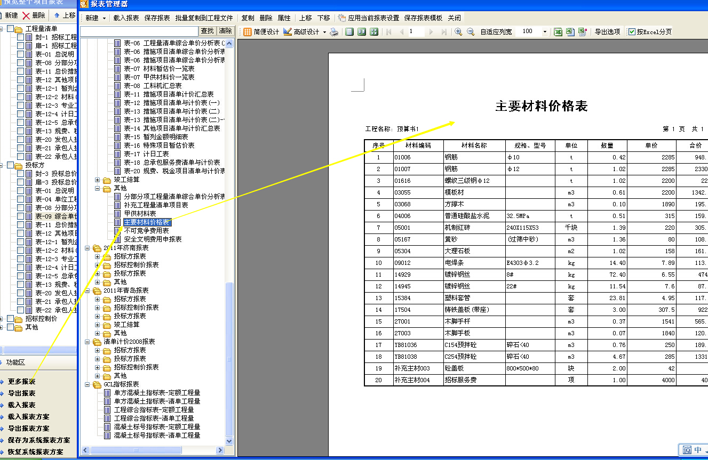Viewport: 708px width, 460px height.
Task: Click the report search input field
Action: (x=139, y=31)
